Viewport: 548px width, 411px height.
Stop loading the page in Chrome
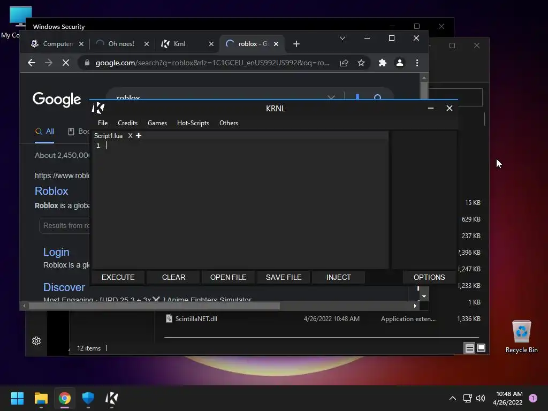(66, 63)
